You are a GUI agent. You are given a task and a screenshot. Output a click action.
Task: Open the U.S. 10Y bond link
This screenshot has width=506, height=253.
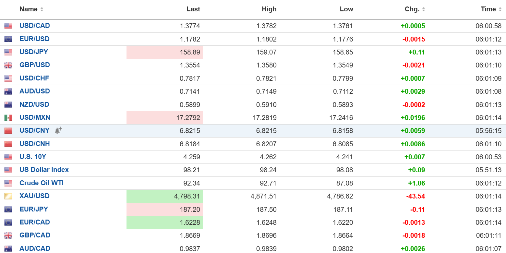point(33,157)
